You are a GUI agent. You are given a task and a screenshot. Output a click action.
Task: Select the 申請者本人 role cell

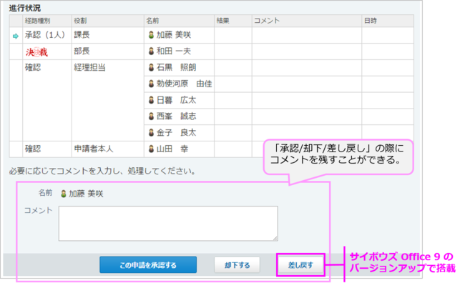tap(107, 149)
